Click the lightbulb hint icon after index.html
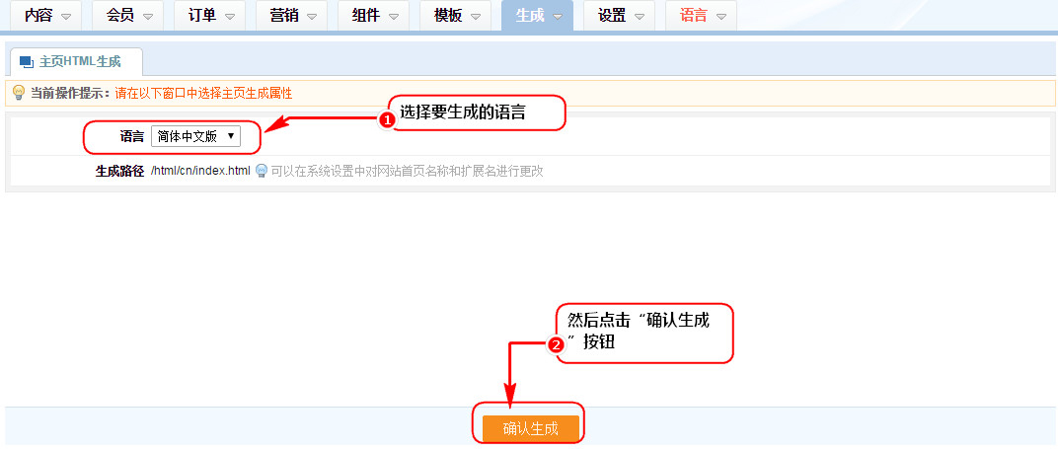1058x449 pixels. pyautogui.click(x=262, y=171)
